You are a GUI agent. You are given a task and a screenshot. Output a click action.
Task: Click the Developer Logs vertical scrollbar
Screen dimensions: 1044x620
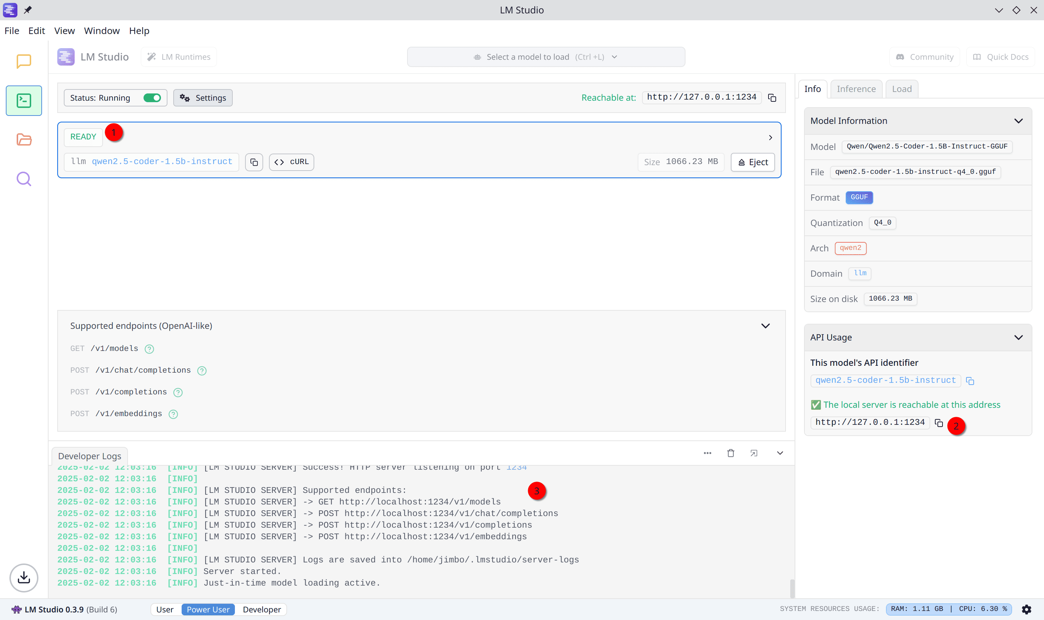pos(792,588)
